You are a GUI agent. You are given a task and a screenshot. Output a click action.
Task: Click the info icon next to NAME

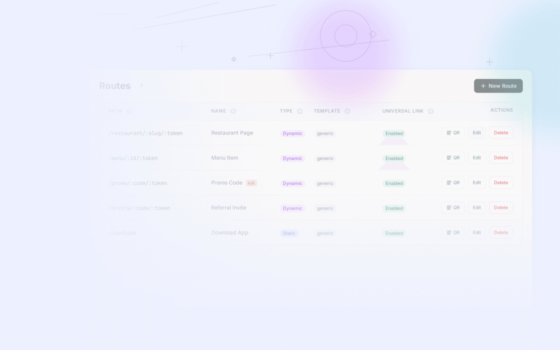point(233,111)
